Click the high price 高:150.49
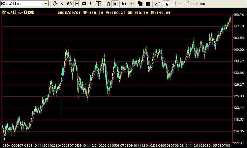Screen dimensions: 247x148 [x=138, y=13]
